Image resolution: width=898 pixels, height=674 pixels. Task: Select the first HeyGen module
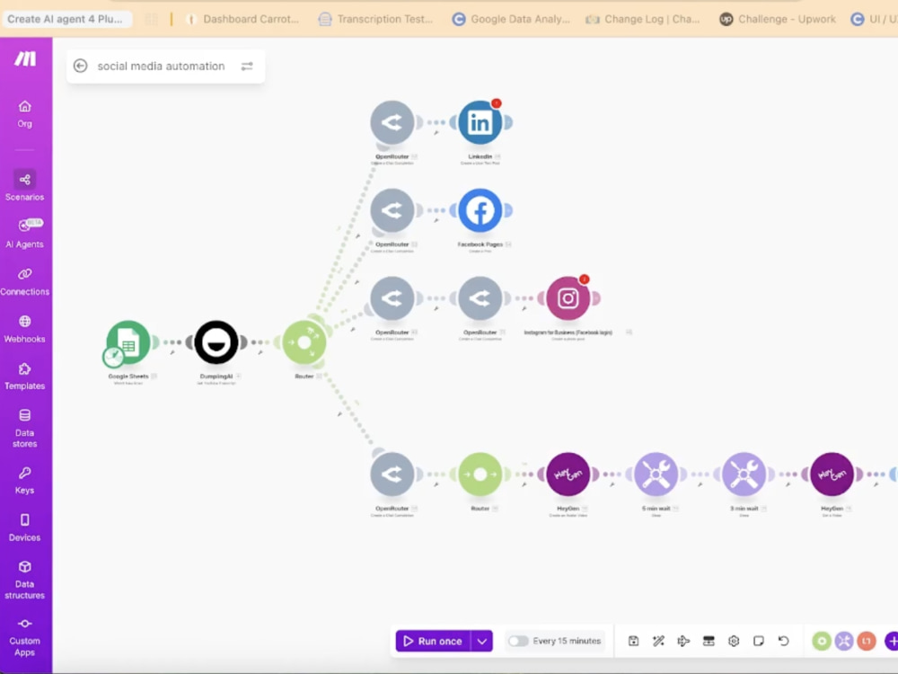point(568,474)
